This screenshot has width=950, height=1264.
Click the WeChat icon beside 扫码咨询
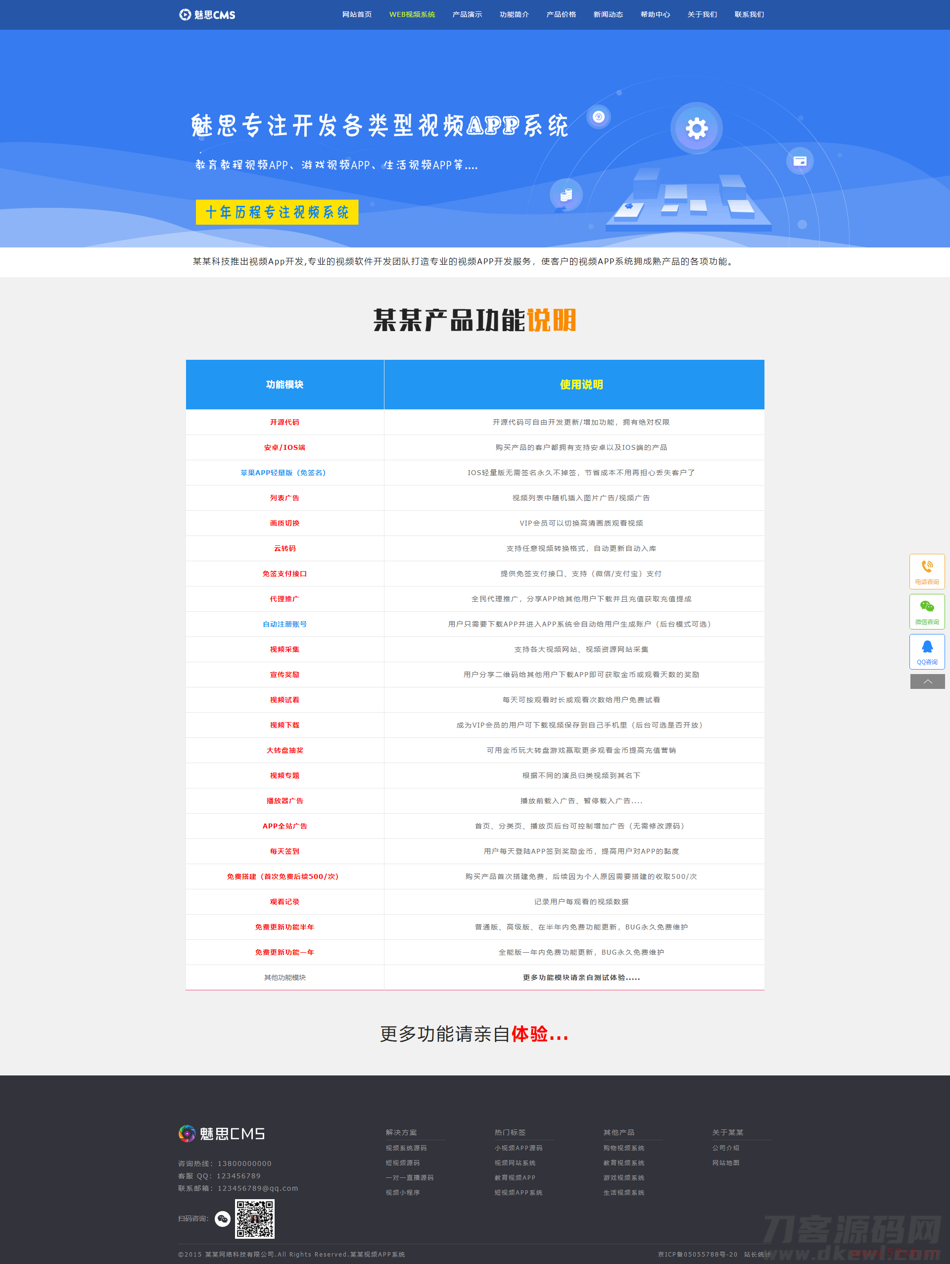pyautogui.click(x=222, y=1219)
